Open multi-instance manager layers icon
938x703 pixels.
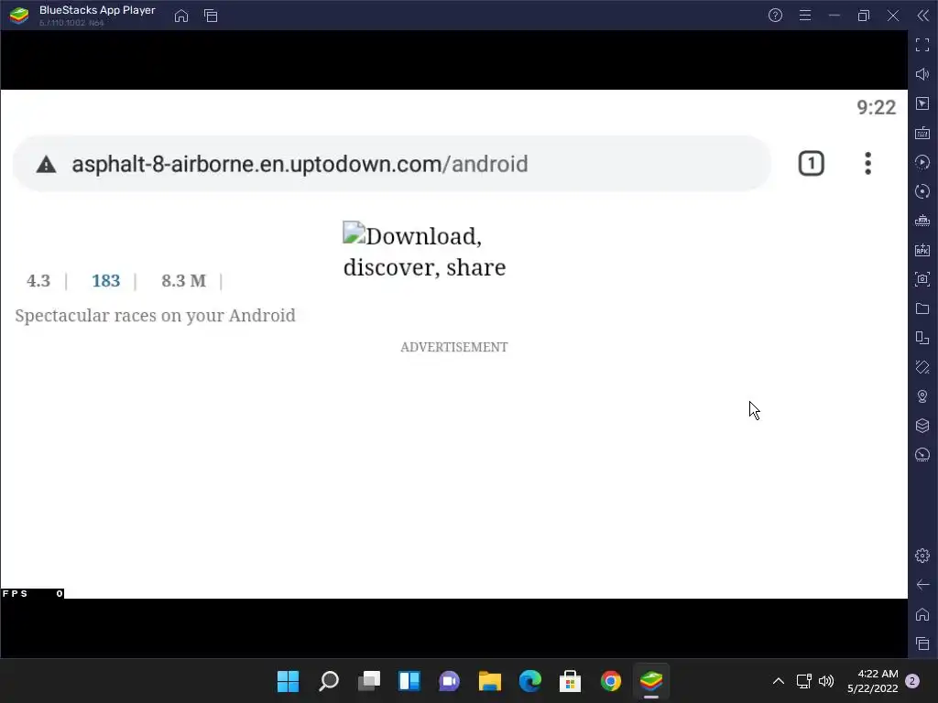coord(922,426)
